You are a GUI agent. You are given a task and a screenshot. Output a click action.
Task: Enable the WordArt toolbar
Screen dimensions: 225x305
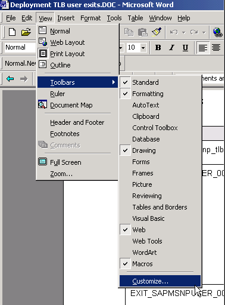[x=160, y=252]
